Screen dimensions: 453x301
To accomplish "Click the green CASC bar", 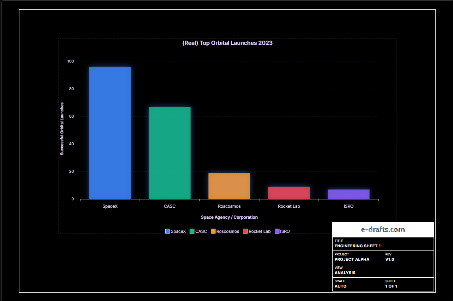I will pyautogui.click(x=169, y=153).
